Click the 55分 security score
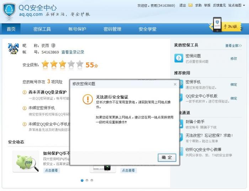 point(92,65)
